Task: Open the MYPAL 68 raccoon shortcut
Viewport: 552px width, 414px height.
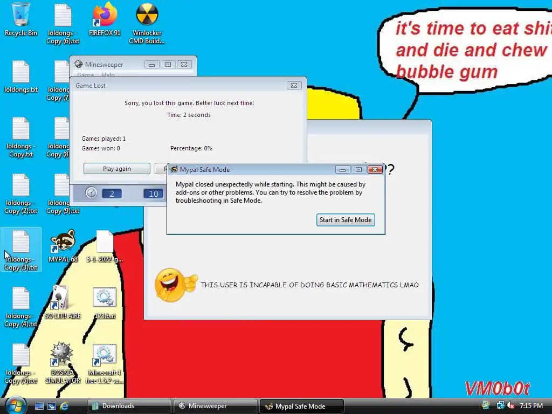Action: click(63, 246)
